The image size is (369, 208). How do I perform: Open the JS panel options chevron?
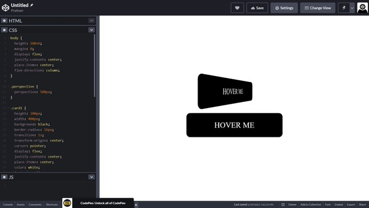tap(92, 177)
